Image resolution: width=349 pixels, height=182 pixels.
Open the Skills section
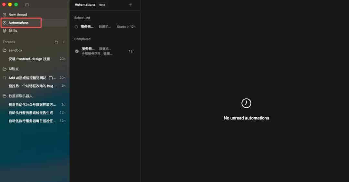13,31
